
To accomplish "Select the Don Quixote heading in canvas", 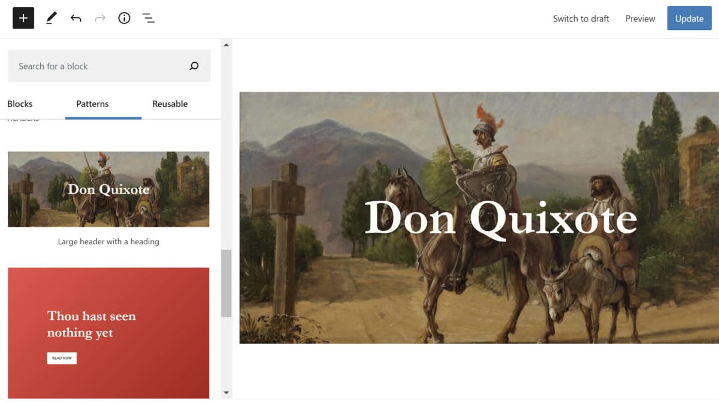I will [x=500, y=218].
